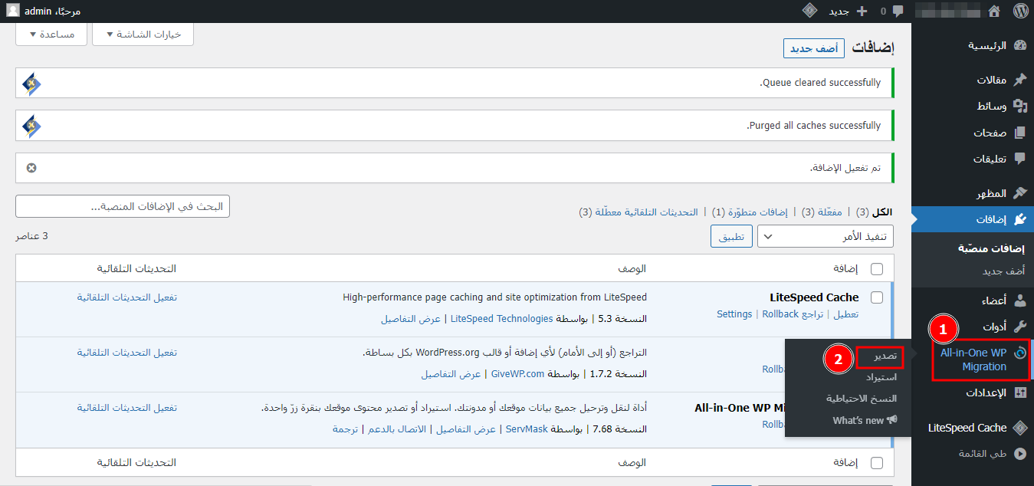Click the search installed plugins field
This screenshot has width=1034, height=486.
(123, 206)
